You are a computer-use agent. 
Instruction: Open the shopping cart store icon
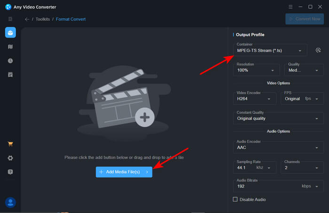click(x=10, y=144)
